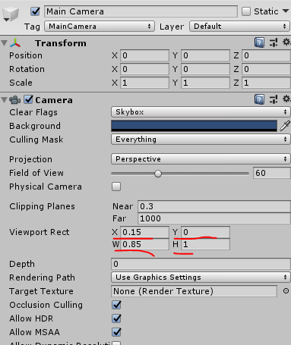The width and height of the screenshot is (291, 345).
Task: Click Scale Y field
Action: [205, 83]
